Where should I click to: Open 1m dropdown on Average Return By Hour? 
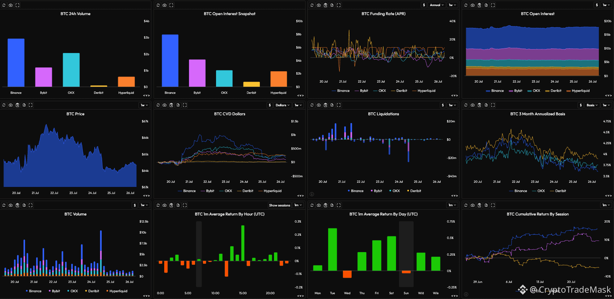click(298, 205)
